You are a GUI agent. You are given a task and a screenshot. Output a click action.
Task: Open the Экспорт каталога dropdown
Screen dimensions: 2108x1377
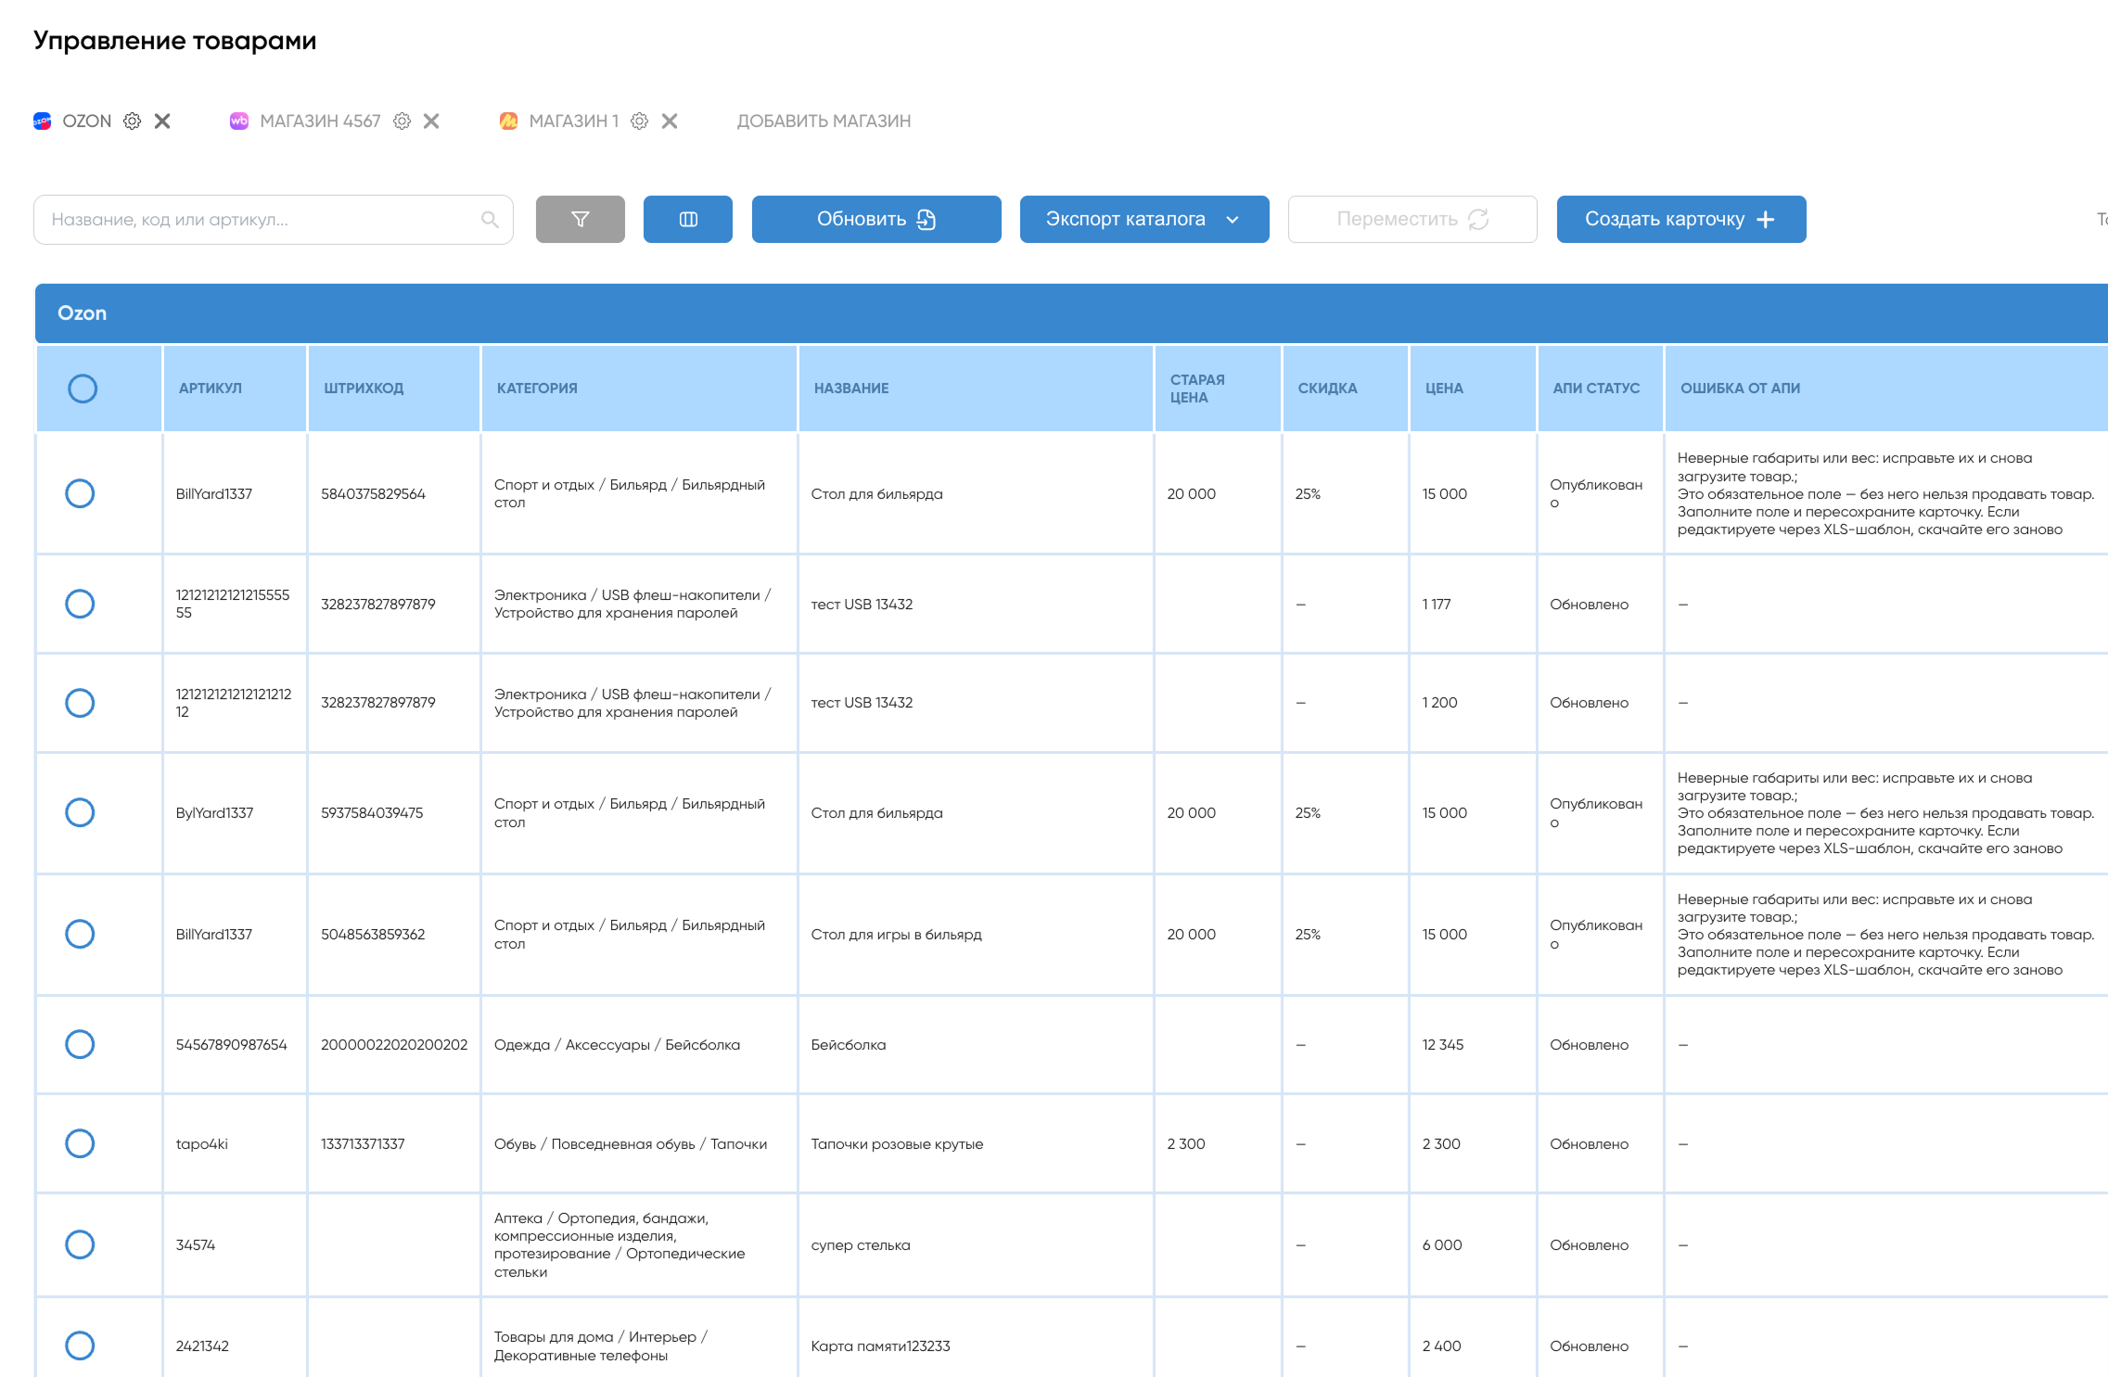pos(1144,220)
